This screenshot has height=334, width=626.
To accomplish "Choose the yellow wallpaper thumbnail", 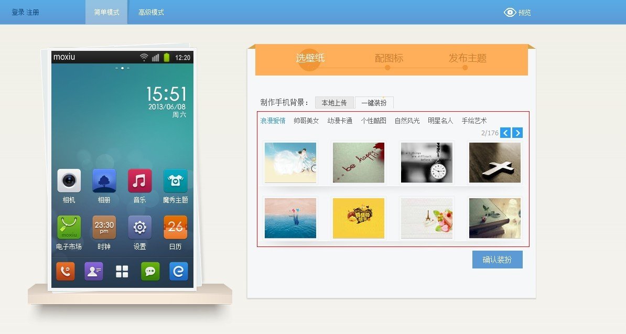I will click(359, 218).
